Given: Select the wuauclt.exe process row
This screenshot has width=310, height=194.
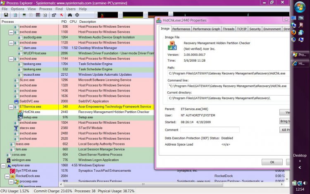Looking at the screenshot, I should (77, 74).
